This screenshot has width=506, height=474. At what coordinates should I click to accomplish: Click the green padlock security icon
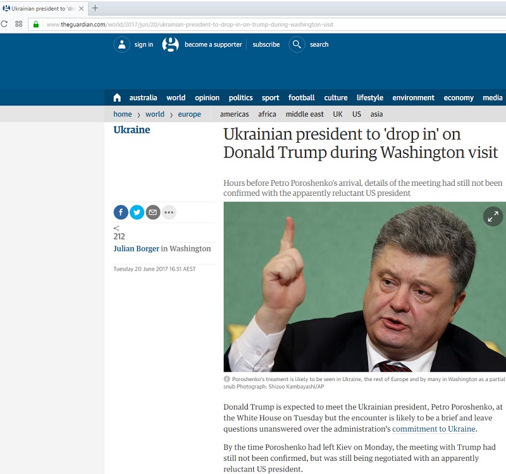pyautogui.click(x=36, y=24)
